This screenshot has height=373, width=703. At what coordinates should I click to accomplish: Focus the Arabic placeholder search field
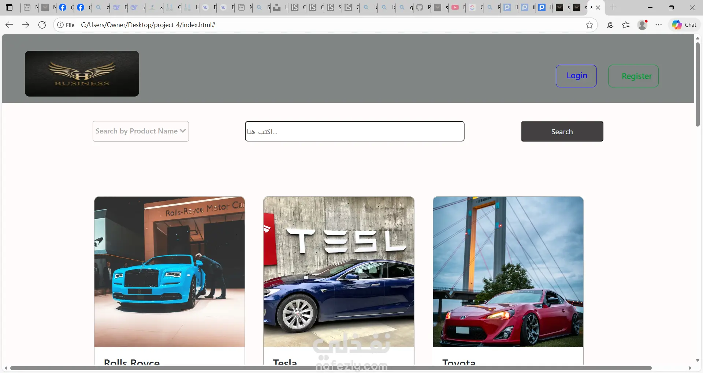click(354, 131)
